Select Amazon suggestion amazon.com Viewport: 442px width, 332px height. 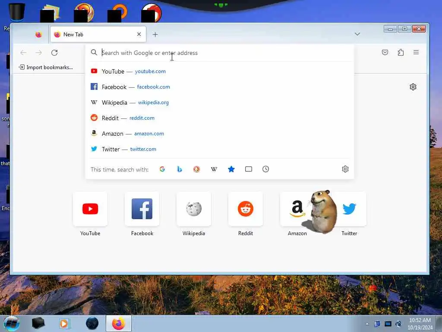pyautogui.click(x=220, y=134)
